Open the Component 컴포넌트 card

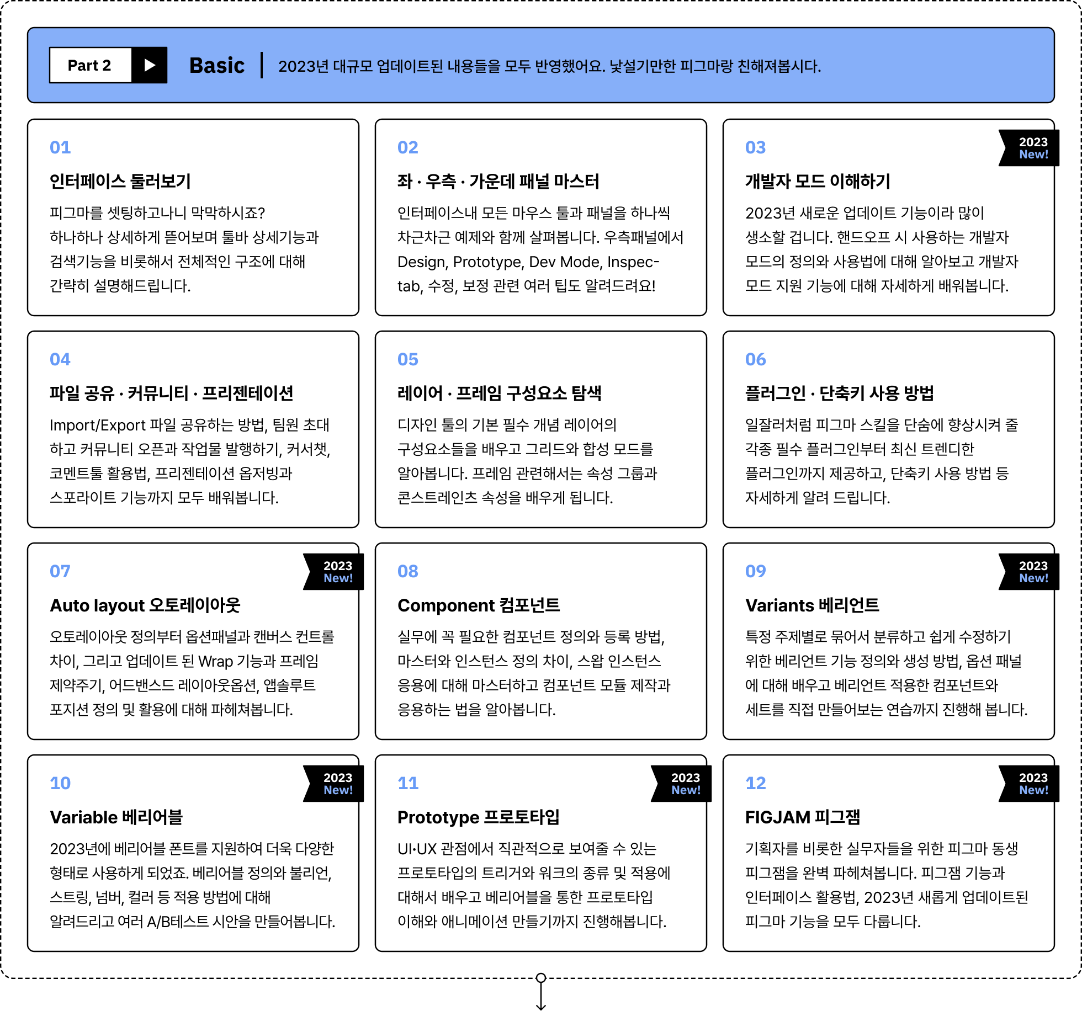(x=540, y=640)
